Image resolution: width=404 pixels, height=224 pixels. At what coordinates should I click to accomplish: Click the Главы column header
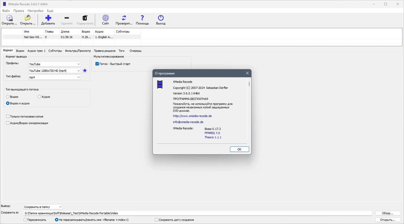point(52,32)
